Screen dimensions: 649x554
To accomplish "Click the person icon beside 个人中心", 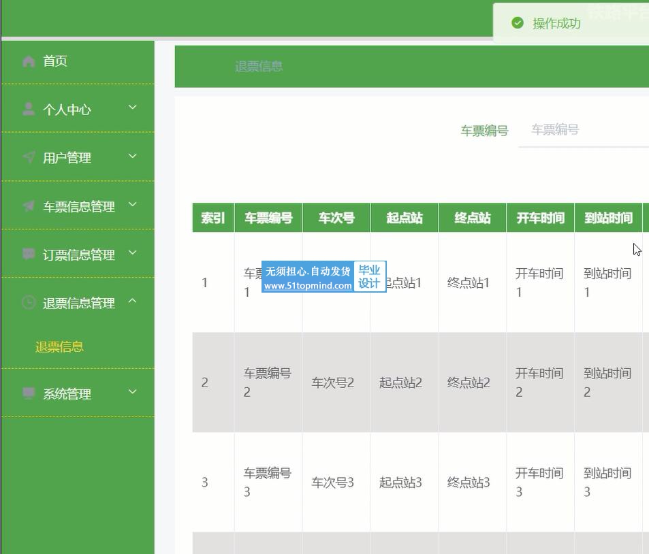I will [x=29, y=109].
